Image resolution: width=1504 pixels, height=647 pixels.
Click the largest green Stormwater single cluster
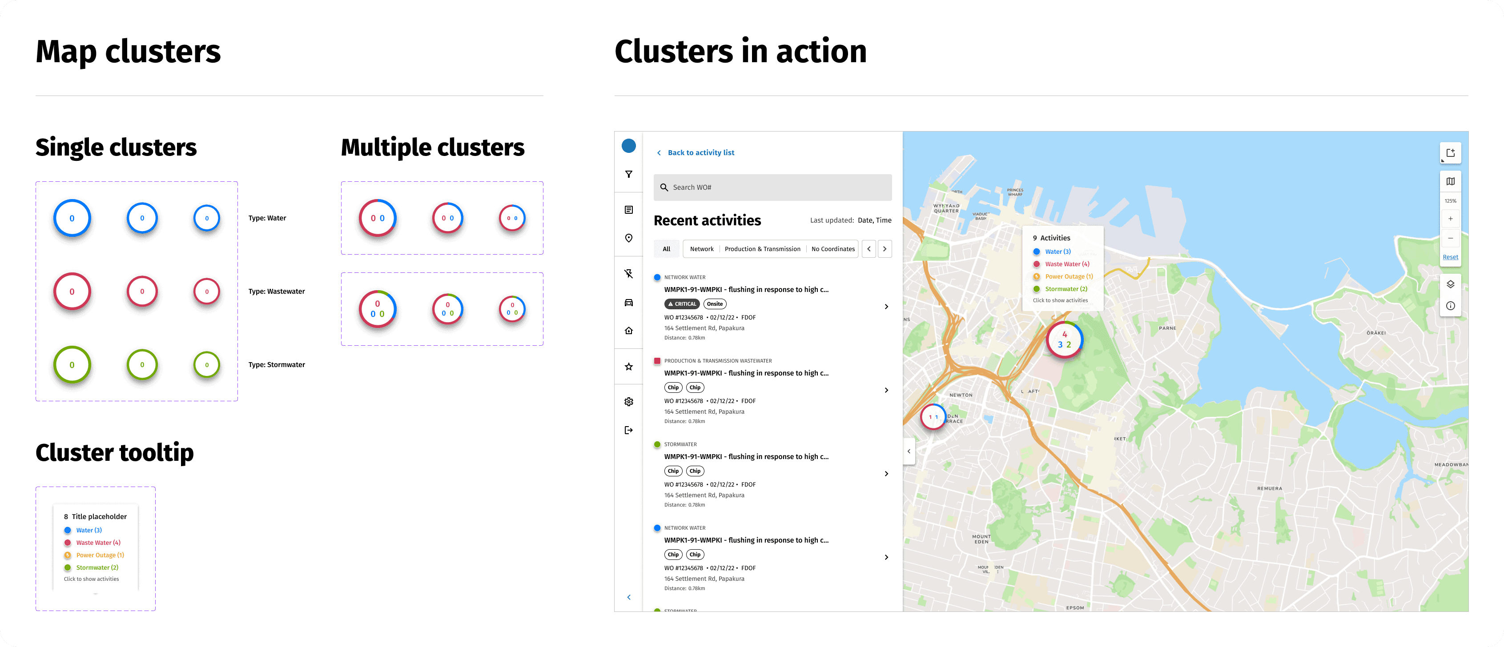tap(72, 365)
